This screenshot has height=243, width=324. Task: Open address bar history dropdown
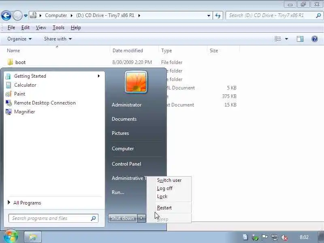(x=209, y=15)
